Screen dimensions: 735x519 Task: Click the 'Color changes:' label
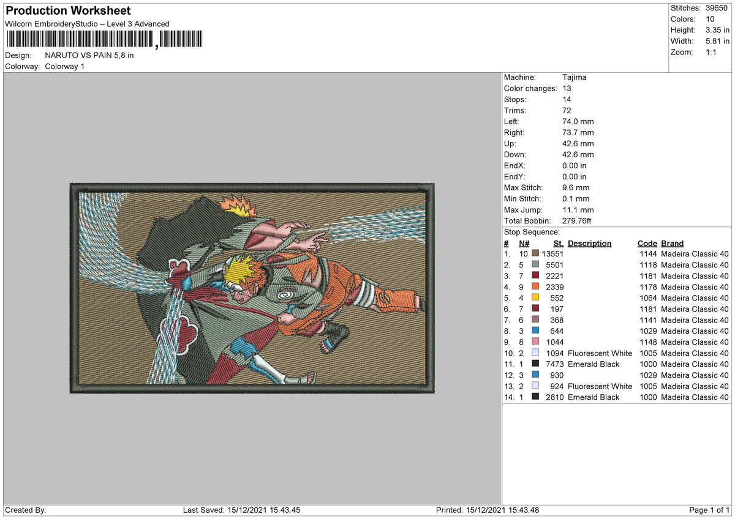point(529,89)
